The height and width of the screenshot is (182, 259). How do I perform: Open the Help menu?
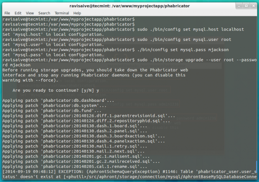click(77, 13)
